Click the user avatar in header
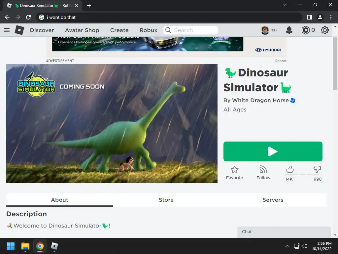Viewport: 338px width, 254px height. click(x=265, y=30)
